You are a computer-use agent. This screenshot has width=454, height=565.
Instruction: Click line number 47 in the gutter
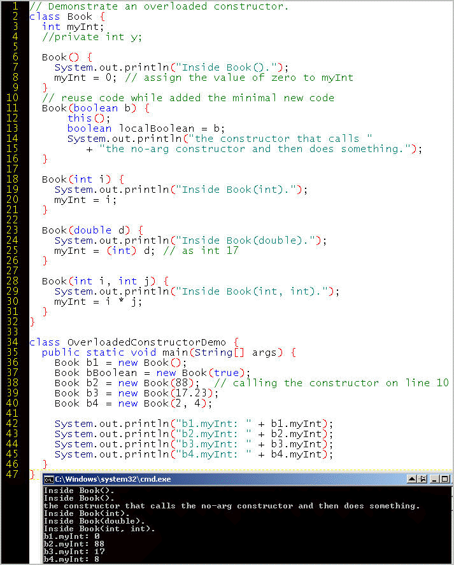click(12, 474)
